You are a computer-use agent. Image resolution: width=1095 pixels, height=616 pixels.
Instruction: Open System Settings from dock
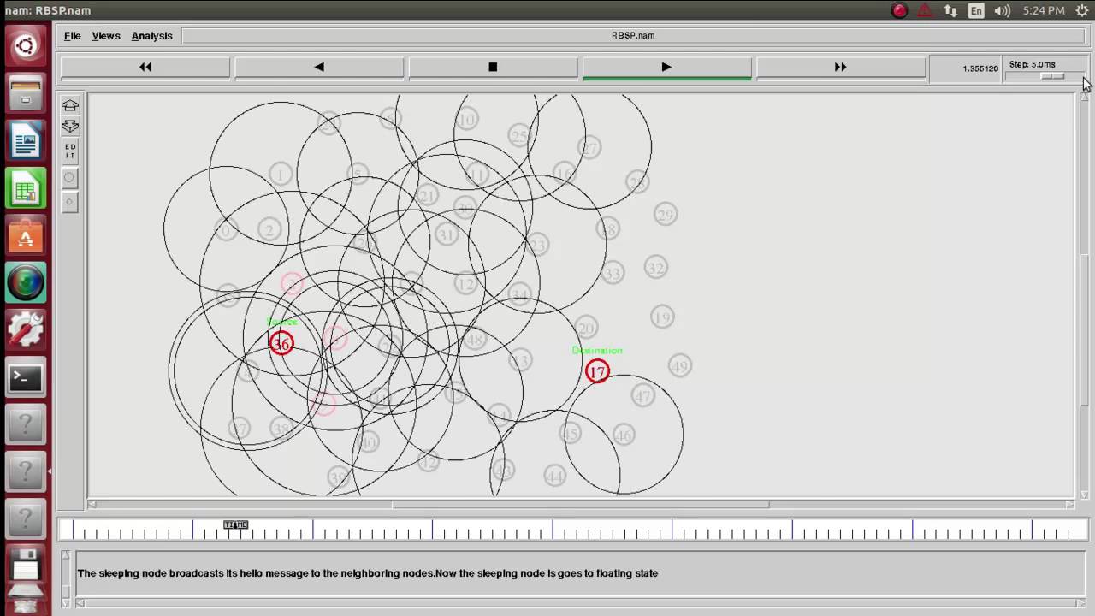tap(25, 330)
